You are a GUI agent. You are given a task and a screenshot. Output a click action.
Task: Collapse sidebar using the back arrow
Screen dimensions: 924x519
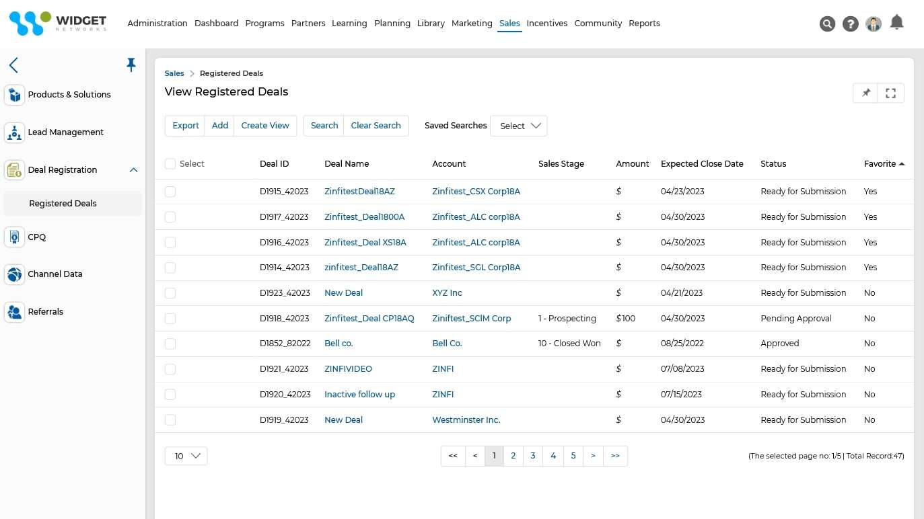click(x=13, y=65)
